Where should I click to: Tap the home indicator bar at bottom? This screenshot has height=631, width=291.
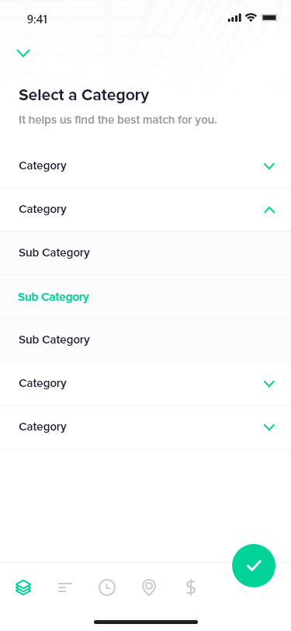(x=146, y=622)
